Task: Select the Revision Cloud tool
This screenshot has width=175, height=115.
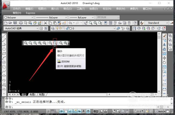Action: click(4, 67)
